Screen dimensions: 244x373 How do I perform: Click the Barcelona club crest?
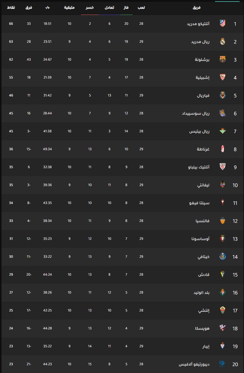[222, 59]
